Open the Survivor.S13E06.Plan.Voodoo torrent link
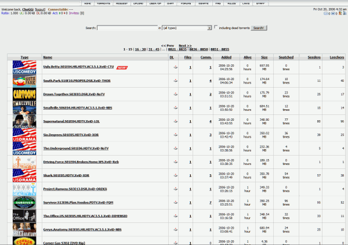 (x=78, y=203)
